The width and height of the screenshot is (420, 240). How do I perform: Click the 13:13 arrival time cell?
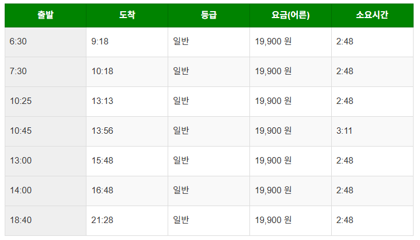(127, 102)
